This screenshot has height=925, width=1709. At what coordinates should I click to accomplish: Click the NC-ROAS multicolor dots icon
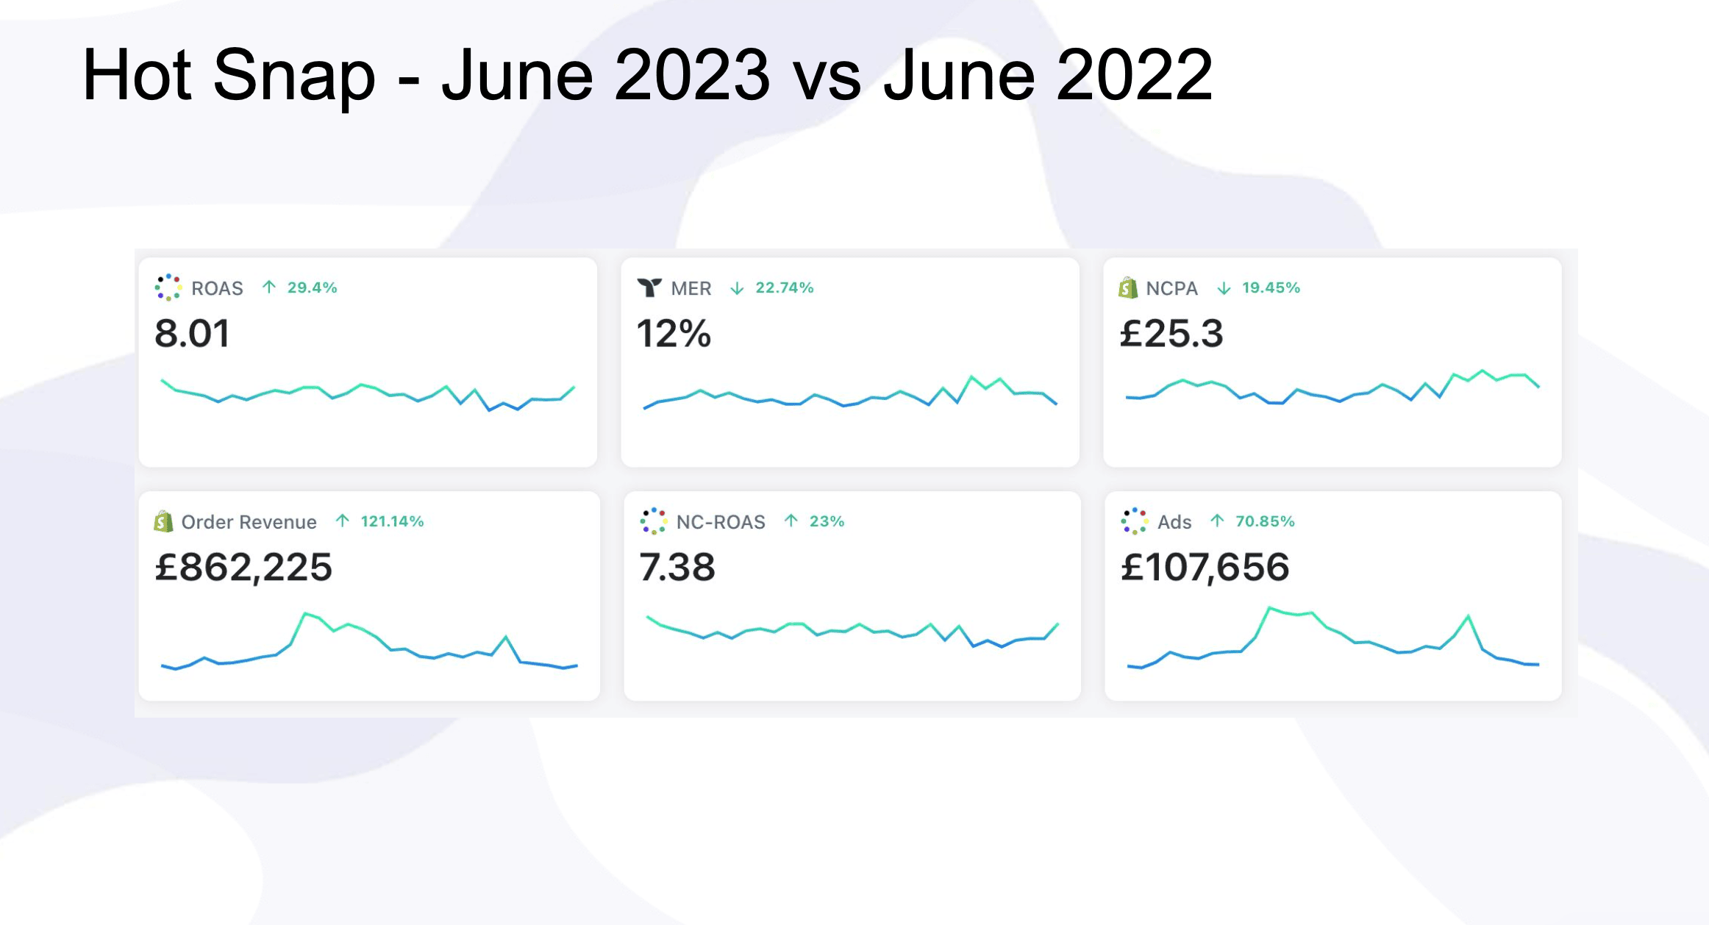[653, 521]
